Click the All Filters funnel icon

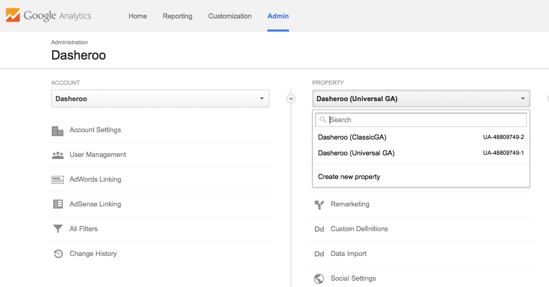(58, 229)
